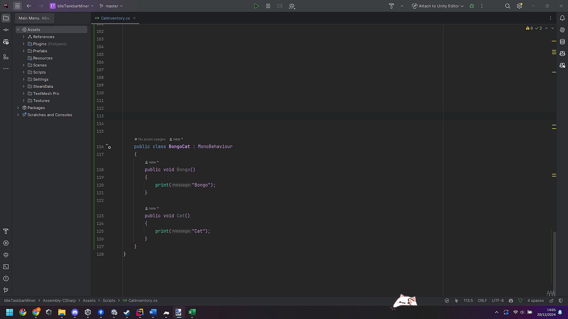
Task: Collapse the Assets root node
Action: tap(18, 30)
